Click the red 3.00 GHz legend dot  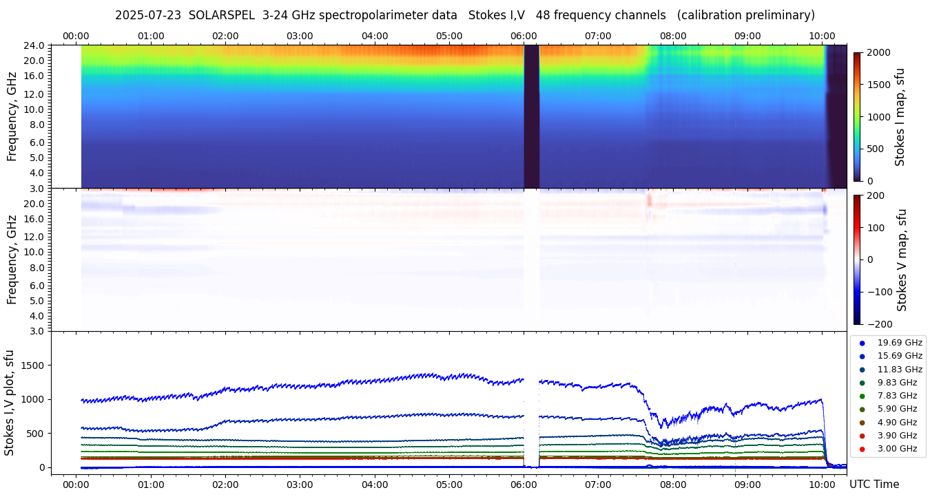pyautogui.click(x=862, y=449)
